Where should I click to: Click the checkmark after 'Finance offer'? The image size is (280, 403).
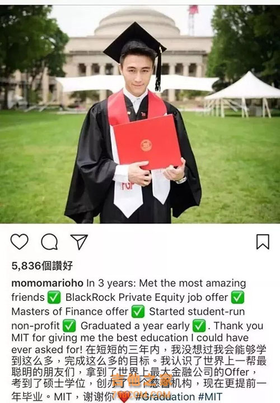click(138, 312)
